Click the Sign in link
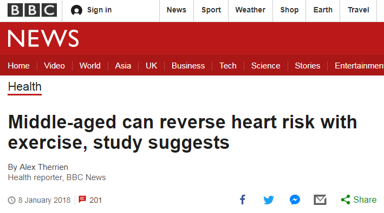The height and width of the screenshot is (213, 384). [x=100, y=10]
